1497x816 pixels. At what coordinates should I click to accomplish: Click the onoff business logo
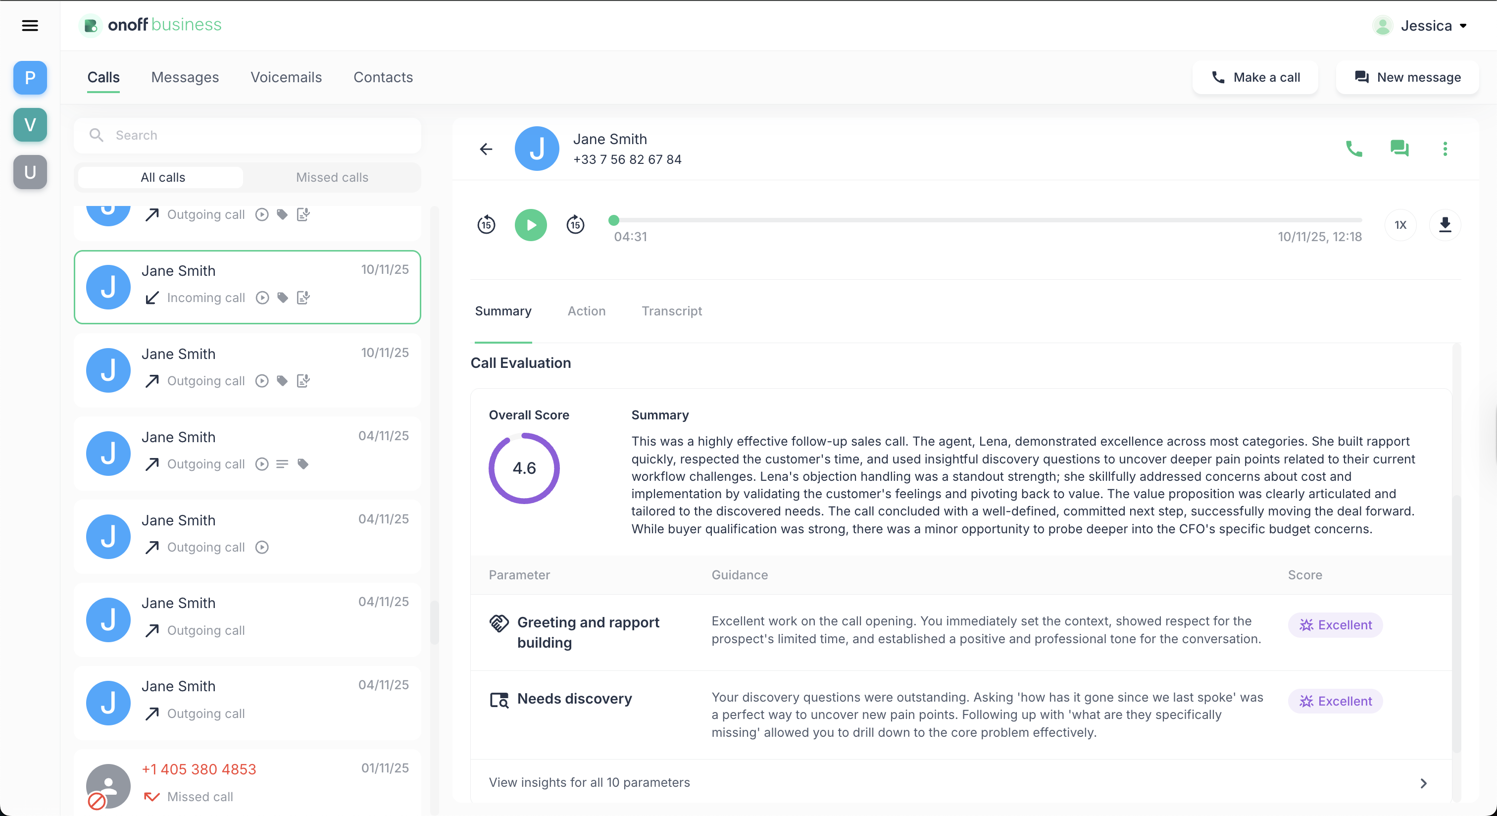(x=150, y=25)
